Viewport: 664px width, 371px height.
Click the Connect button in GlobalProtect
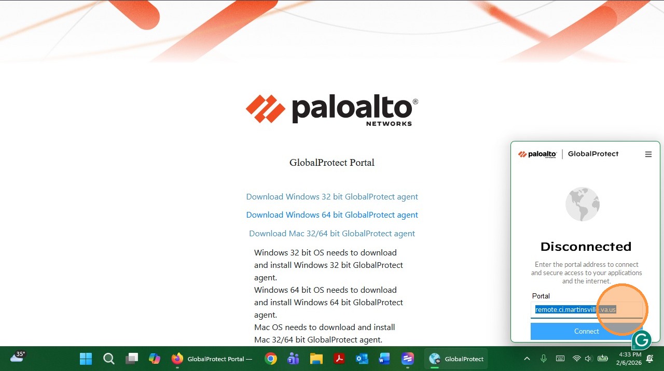[586, 332]
